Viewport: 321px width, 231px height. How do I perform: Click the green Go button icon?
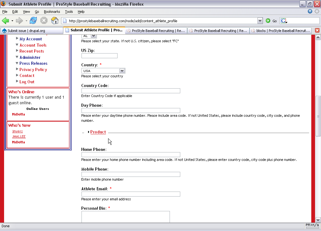point(268,21)
